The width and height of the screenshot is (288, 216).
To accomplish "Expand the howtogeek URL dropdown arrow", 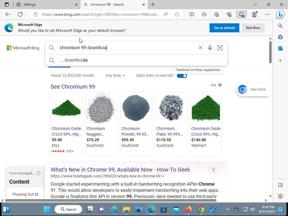I will (163, 176).
